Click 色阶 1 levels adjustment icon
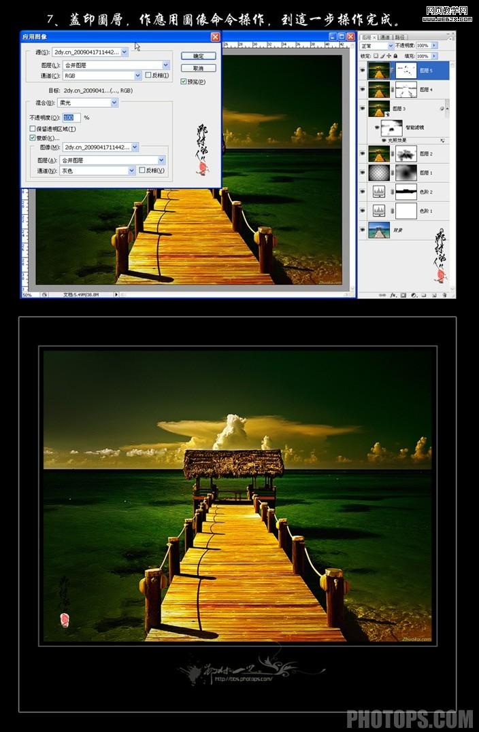This screenshot has width=479, height=732. (x=379, y=211)
